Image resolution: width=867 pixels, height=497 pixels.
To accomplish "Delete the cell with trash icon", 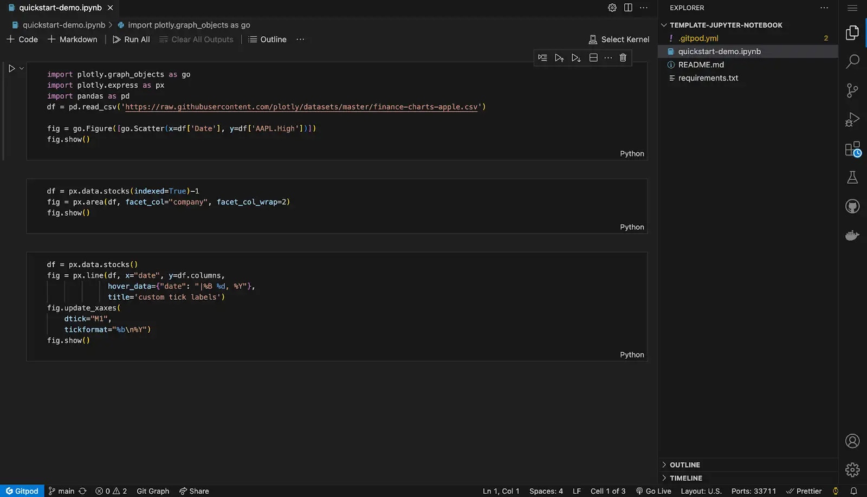I will point(623,57).
